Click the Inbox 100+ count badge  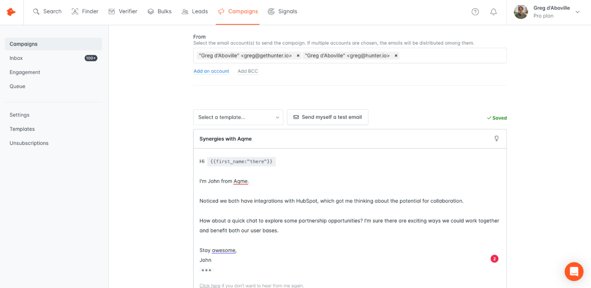click(91, 58)
